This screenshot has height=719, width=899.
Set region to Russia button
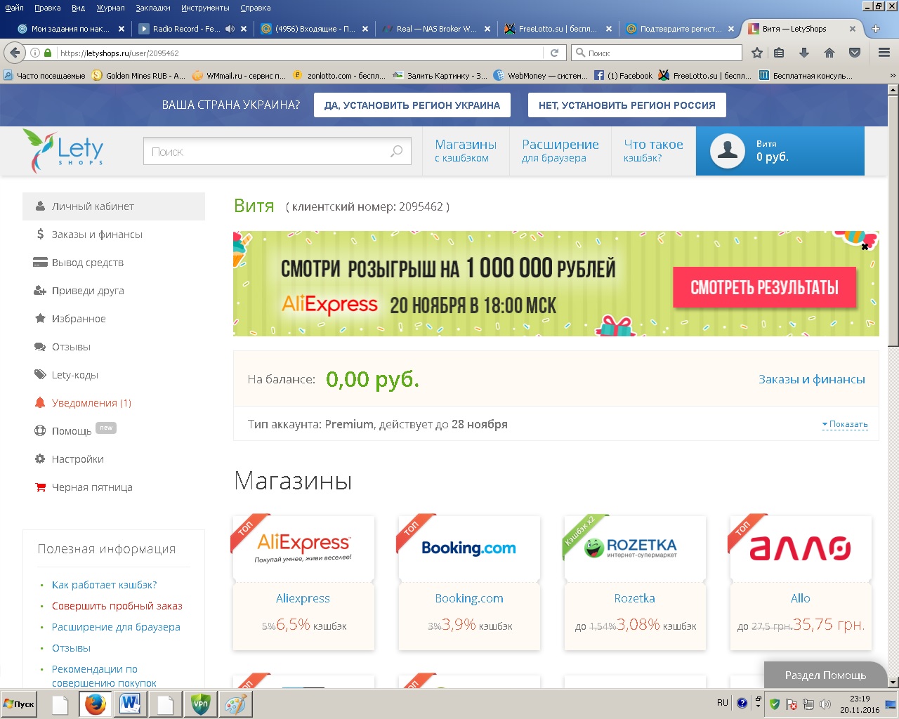click(x=627, y=105)
